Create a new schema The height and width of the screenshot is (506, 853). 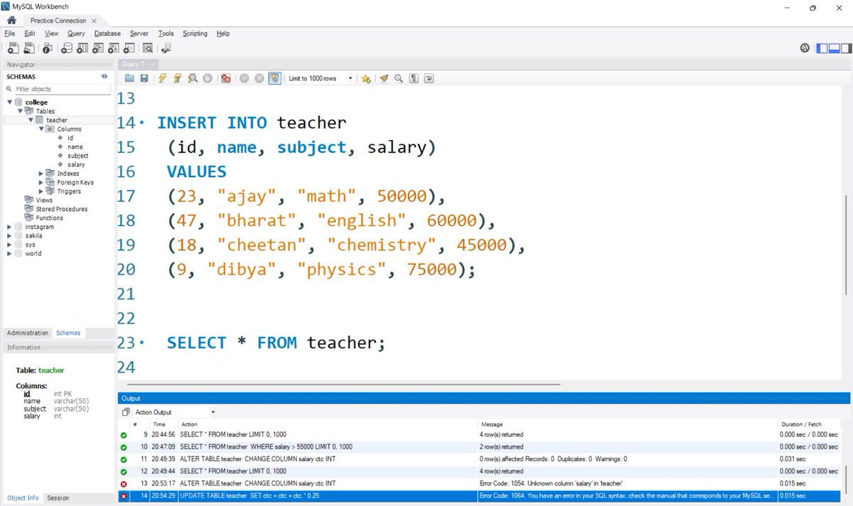(x=67, y=48)
